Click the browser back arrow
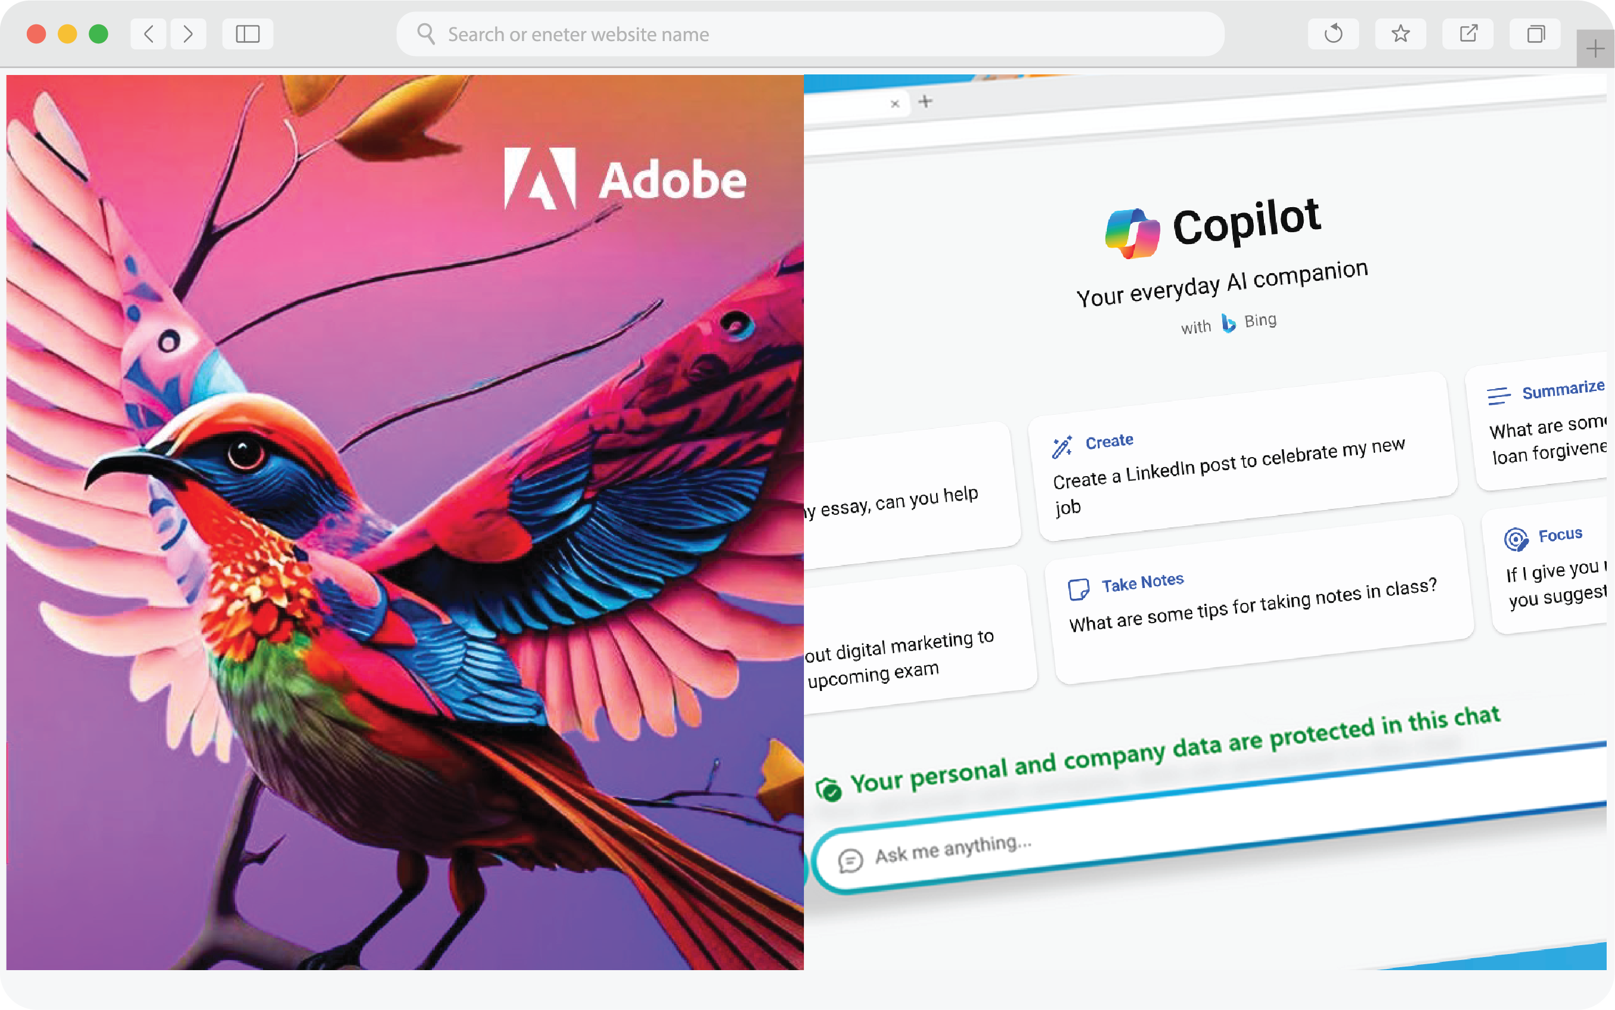The image size is (1615, 1010). (148, 34)
